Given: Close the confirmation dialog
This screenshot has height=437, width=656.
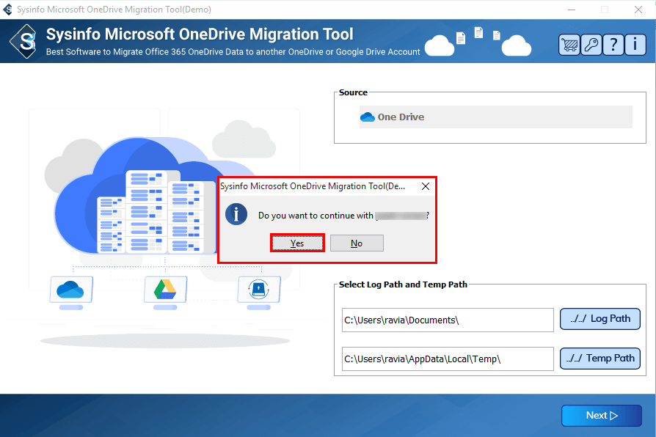Looking at the screenshot, I should click(x=426, y=186).
